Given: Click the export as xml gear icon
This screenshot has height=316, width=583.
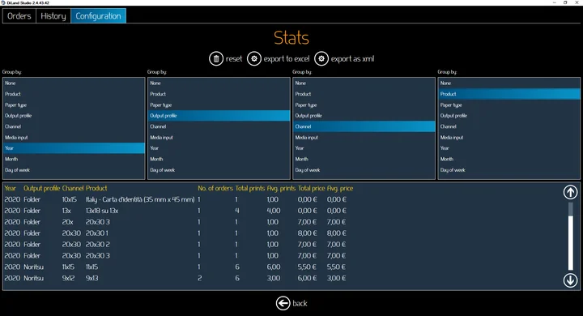Looking at the screenshot, I should 321,59.
